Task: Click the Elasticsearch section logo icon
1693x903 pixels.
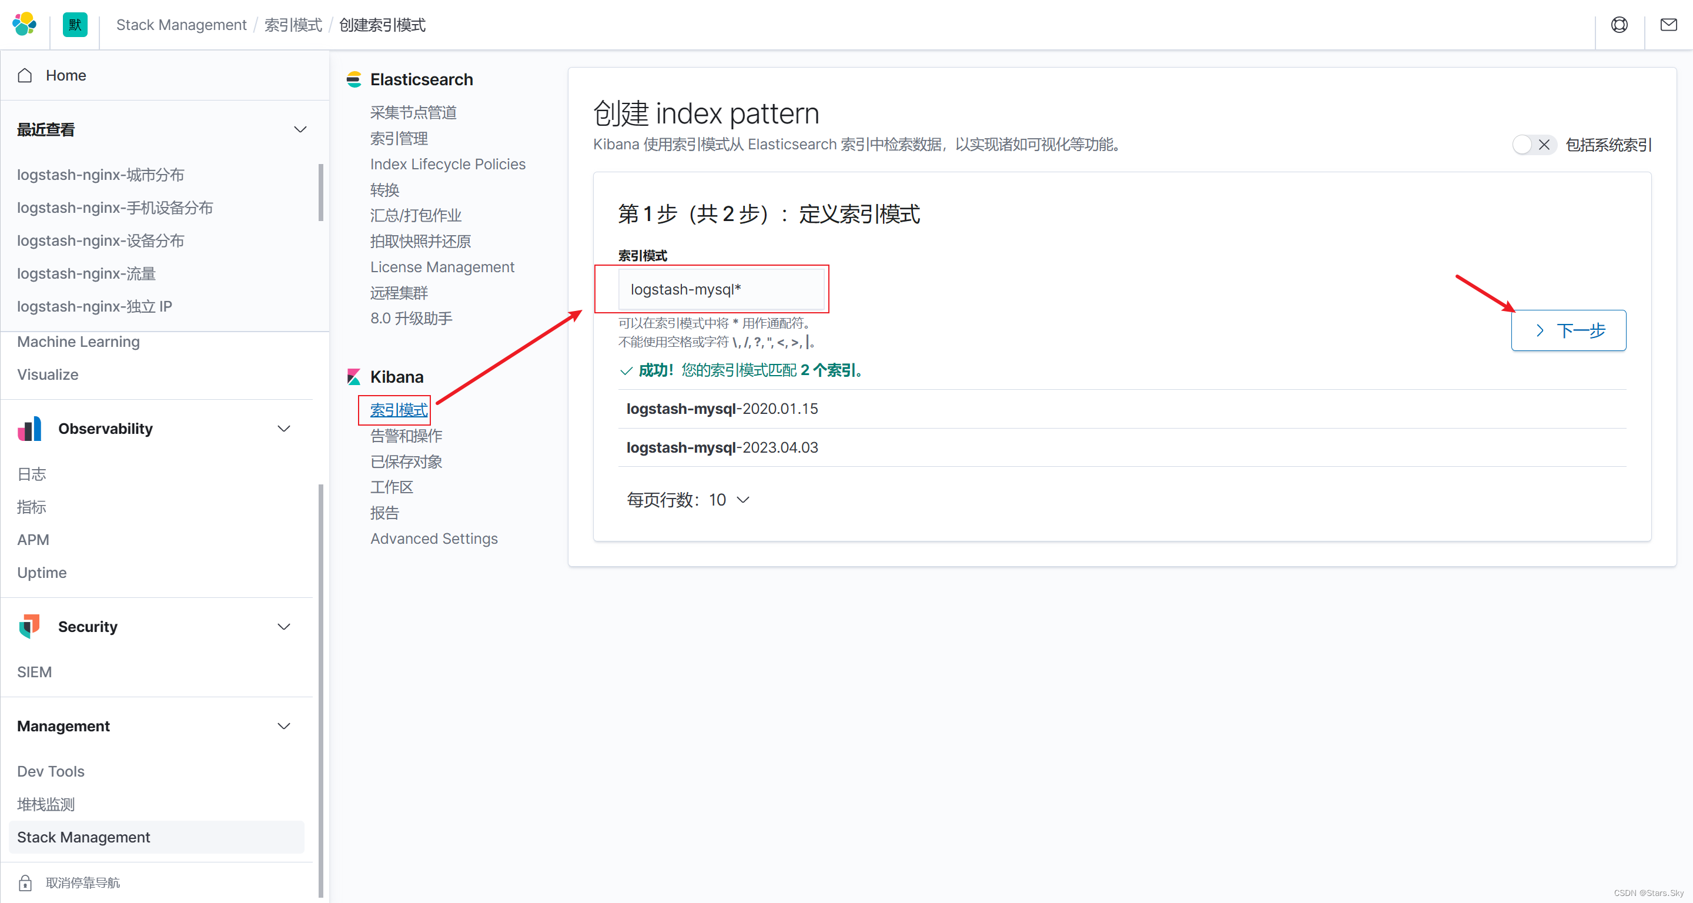Action: 353,79
